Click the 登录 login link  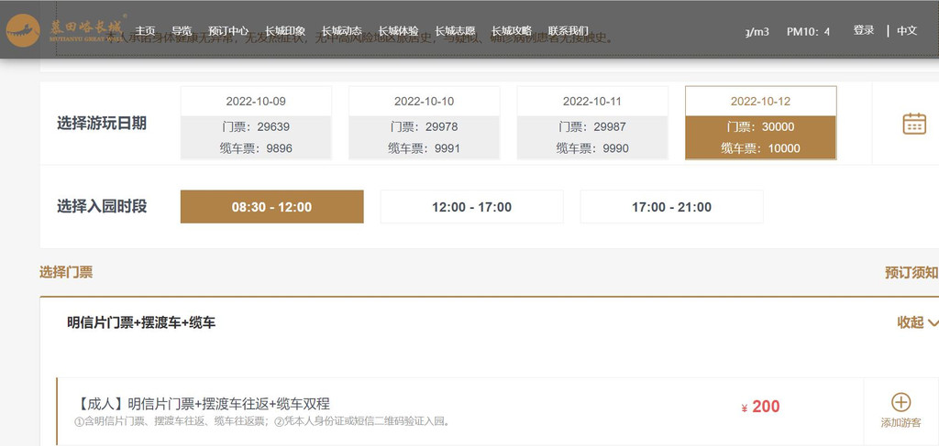click(863, 30)
